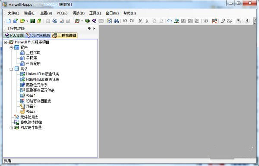Screen dimensions: 259x166
Task: Click the green upload arrow icon
Action: pyautogui.click(x=39, y=21)
